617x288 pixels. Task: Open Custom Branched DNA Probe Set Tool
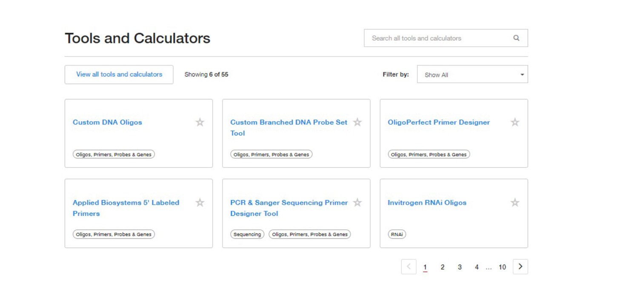click(289, 127)
